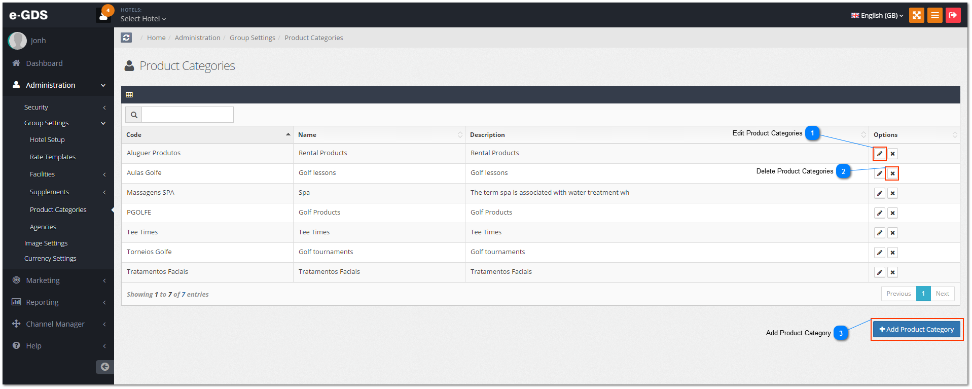972x389 pixels.
Task: Collapse the sidebar with the arrow icon
Action: tap(105, 367)
